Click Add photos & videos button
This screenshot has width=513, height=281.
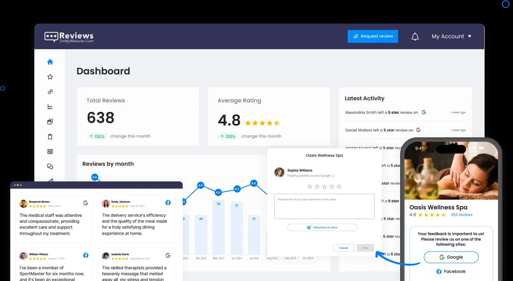pos(322,227)
